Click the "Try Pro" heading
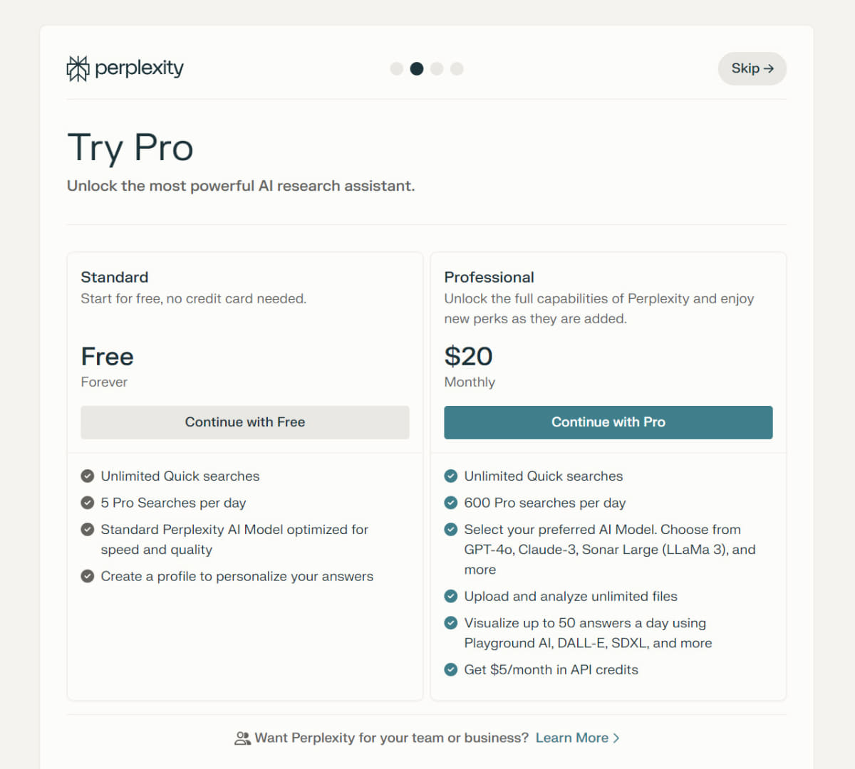 (130, 147)
